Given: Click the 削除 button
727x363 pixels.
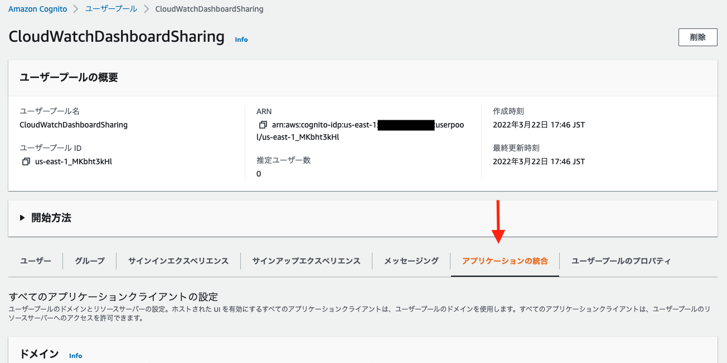Looking at the screenshot, I should pyautogui.click(x=697, y=37).
